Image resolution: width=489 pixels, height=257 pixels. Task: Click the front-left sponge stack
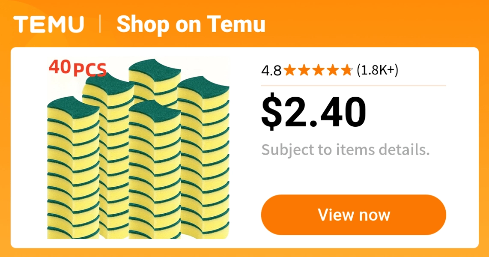click(x=73, y=168)
